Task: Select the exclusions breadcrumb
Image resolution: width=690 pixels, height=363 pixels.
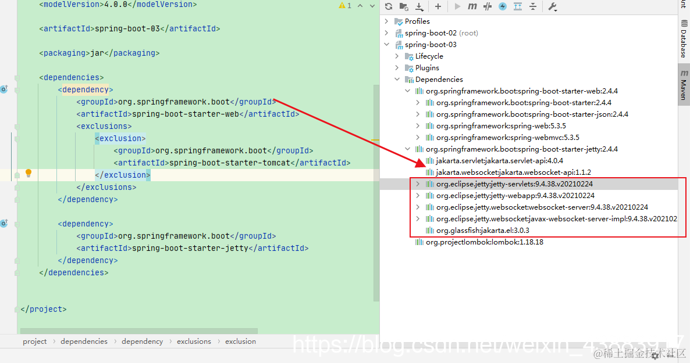Action: pos(194,342)
